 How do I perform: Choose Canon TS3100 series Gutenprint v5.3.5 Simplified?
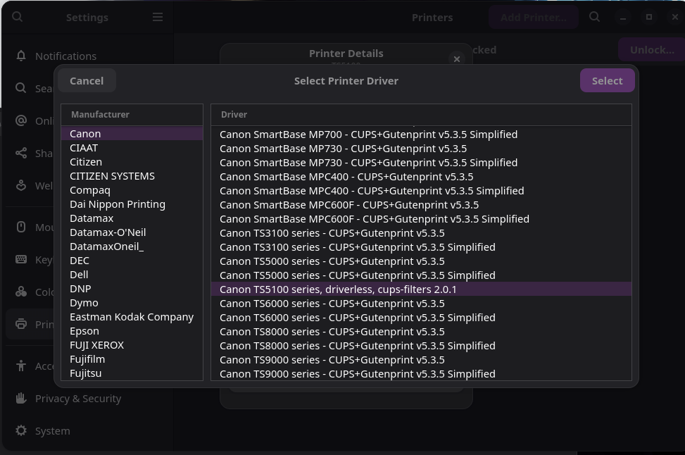357,247
